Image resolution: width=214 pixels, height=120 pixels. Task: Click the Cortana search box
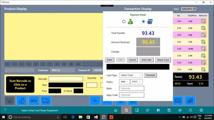pyautogui.click(x=34, y=117)
